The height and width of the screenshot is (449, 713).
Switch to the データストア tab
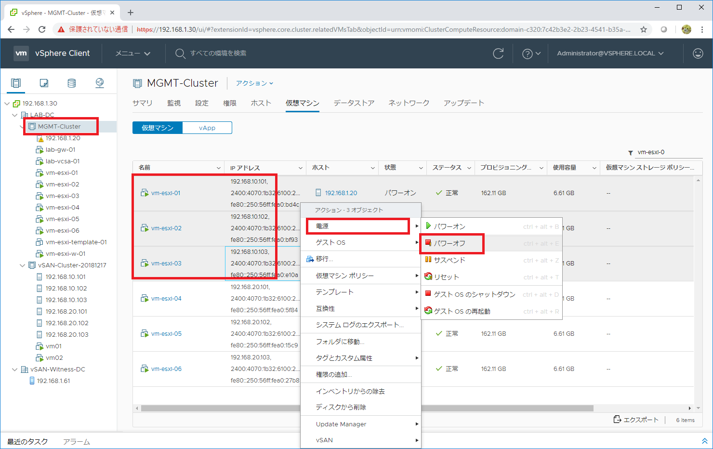(x=354, y=103)
